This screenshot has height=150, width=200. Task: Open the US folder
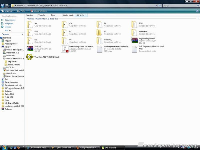pos(74,41)
